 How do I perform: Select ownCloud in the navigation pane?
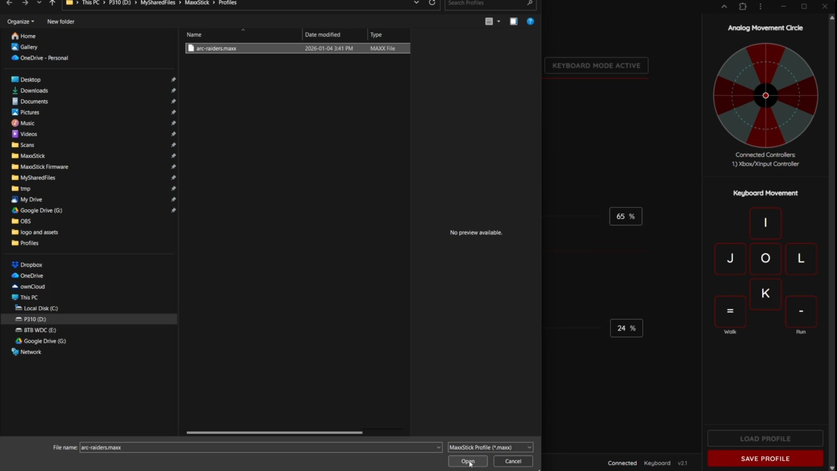pyautogui.click(x=28, y=287)
